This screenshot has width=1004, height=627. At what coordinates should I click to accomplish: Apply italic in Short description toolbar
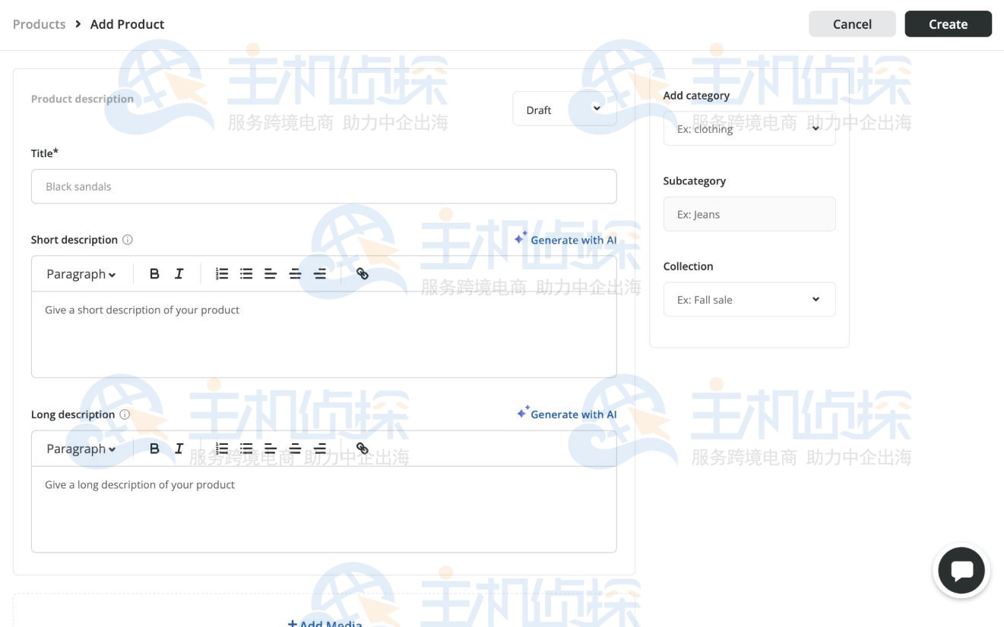(179, 274)
